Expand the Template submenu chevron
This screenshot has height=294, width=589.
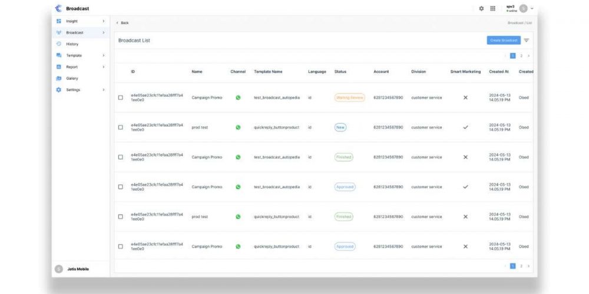tap(104, 55)
